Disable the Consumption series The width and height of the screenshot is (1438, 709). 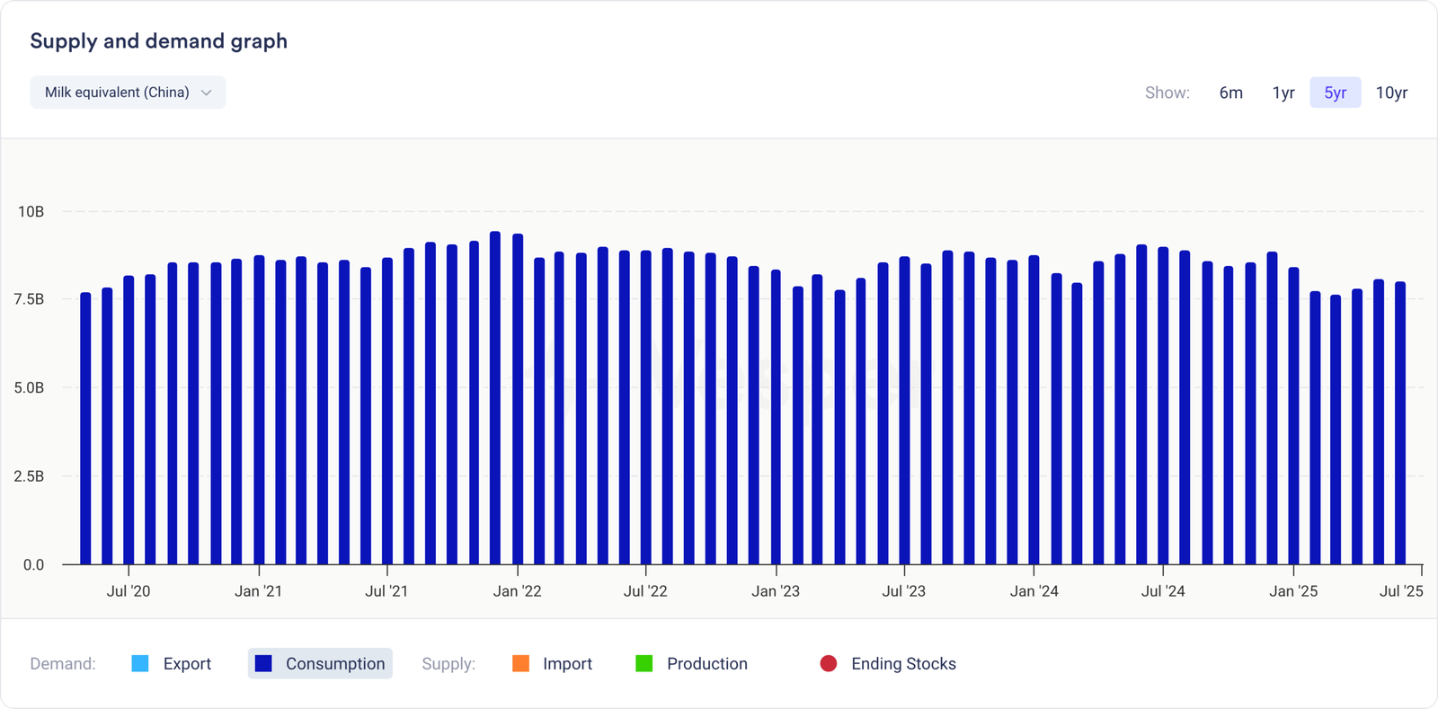(x=334, y=663)
